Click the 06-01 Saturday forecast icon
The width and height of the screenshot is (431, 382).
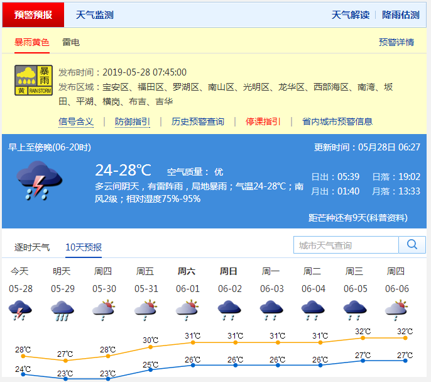[187, 310]
